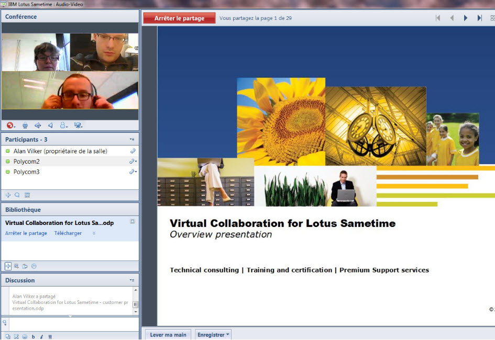The image size is (495, 340).
Task: Toggle the microphone icon in Conférence toolbar
Action: 25,126
